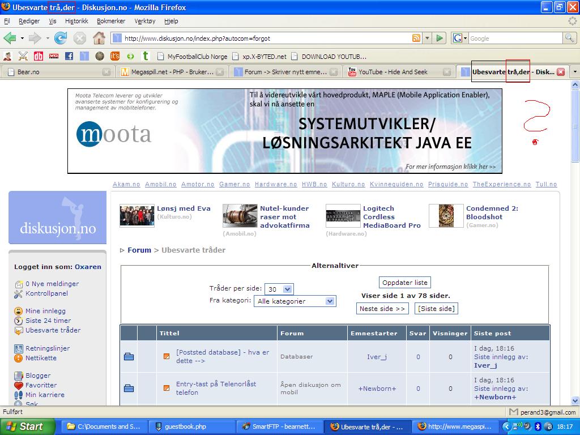The width and height of the screenshot is (580, 435).
Task: Open the green t bookmark icon
Action: tap(146, 56)
